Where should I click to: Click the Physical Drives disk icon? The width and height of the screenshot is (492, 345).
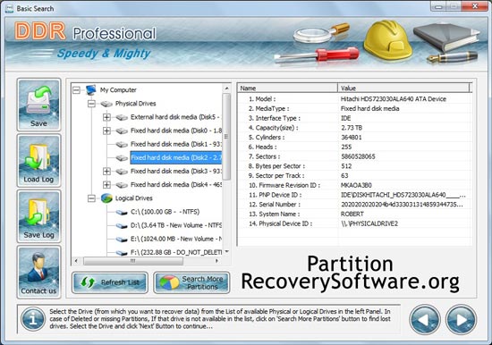coord(106,104)
